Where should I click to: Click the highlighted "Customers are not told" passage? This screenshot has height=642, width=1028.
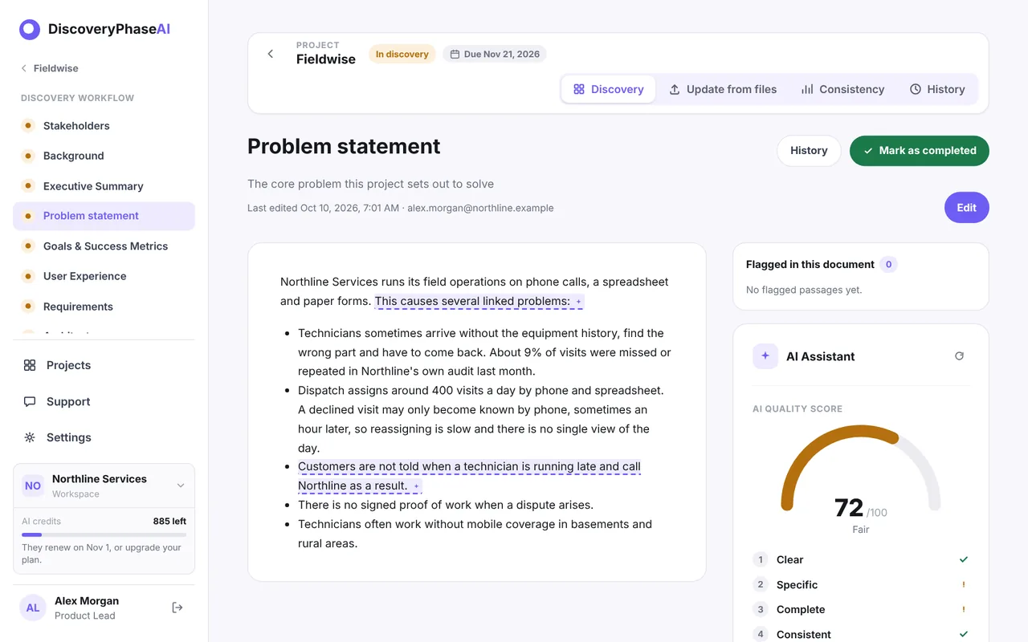click(469, 476)
